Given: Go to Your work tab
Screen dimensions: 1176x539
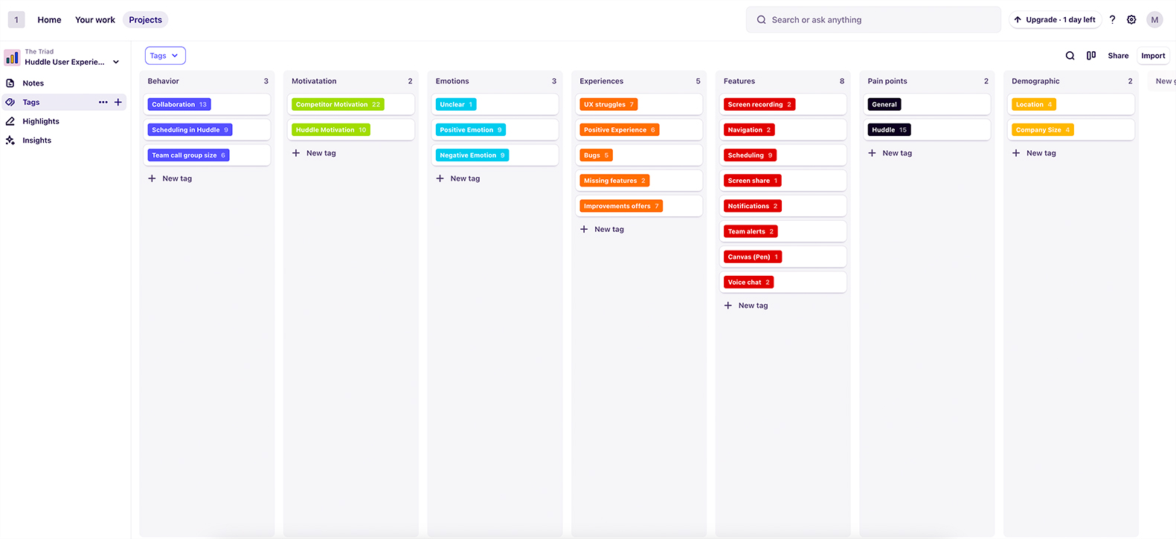Looking at the screenshot, I should click(95, 20).
